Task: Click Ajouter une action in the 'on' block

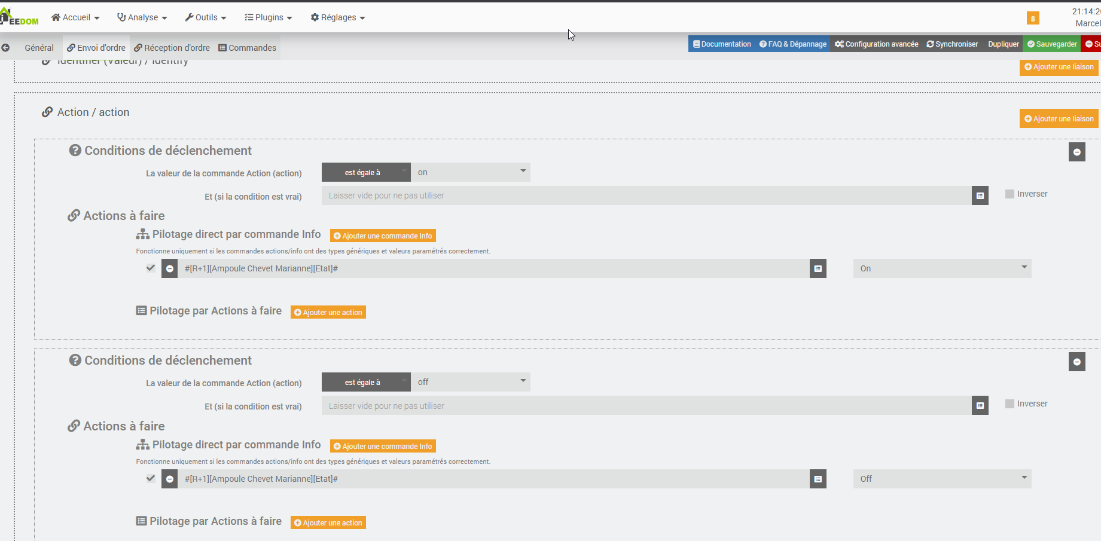Action: tap(328, 312)
